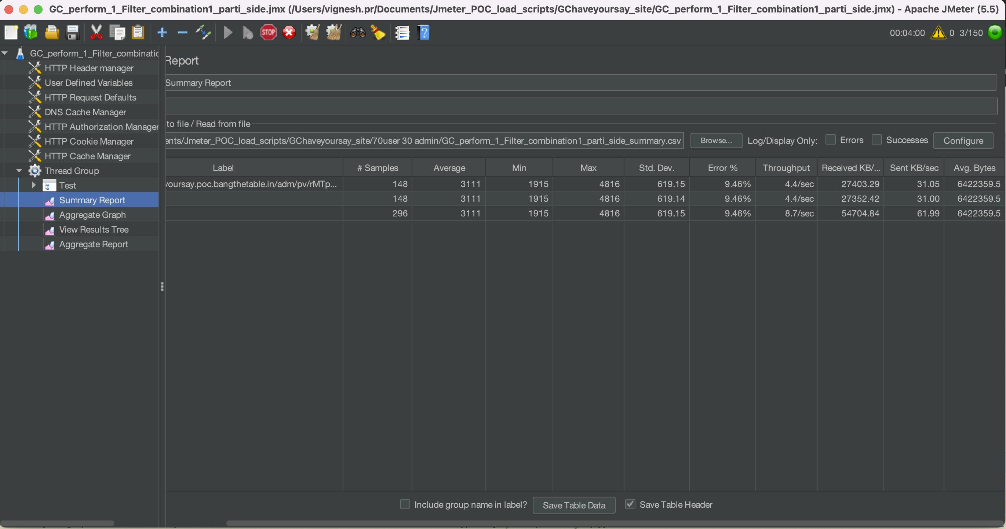The image size is (1006, 529).
Task: Enable the Errors only checkbox
Action: pyautogui.click(x=831, y=140)
